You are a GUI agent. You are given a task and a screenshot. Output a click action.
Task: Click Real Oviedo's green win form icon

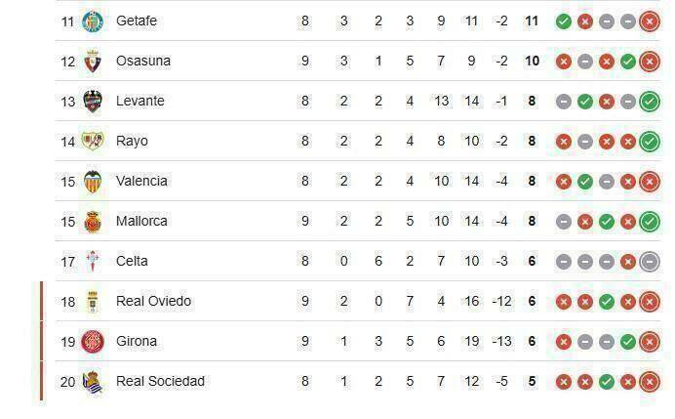[607, 301]
